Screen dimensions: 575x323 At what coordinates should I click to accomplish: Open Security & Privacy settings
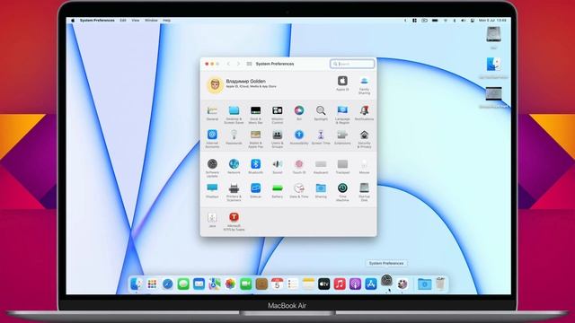tap(364, 135)
